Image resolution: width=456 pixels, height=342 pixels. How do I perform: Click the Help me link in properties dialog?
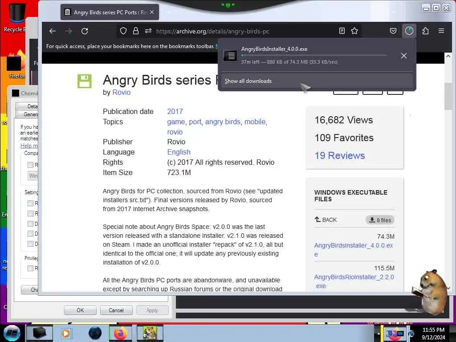29,146
